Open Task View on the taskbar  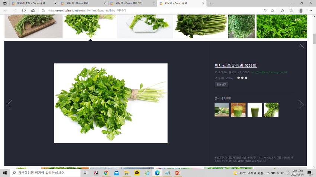click(86, 173)
